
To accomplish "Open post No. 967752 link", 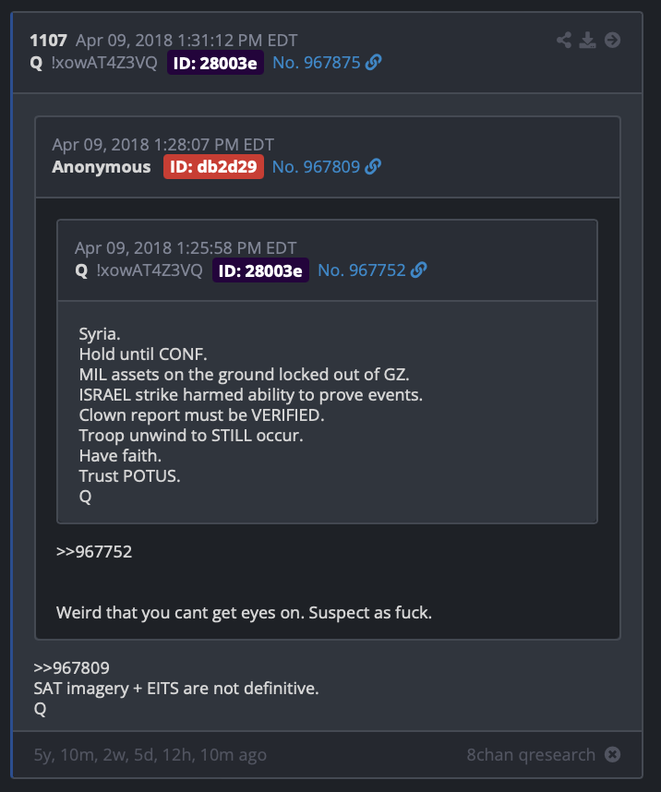I will pyautogui.click(x=361, y=270).
